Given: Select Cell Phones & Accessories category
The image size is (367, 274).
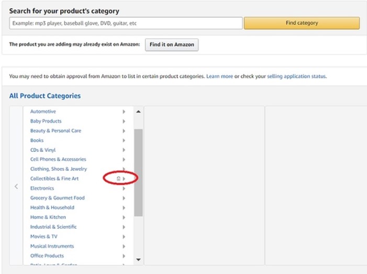Looking at the screenshot, I should point(58,159).
